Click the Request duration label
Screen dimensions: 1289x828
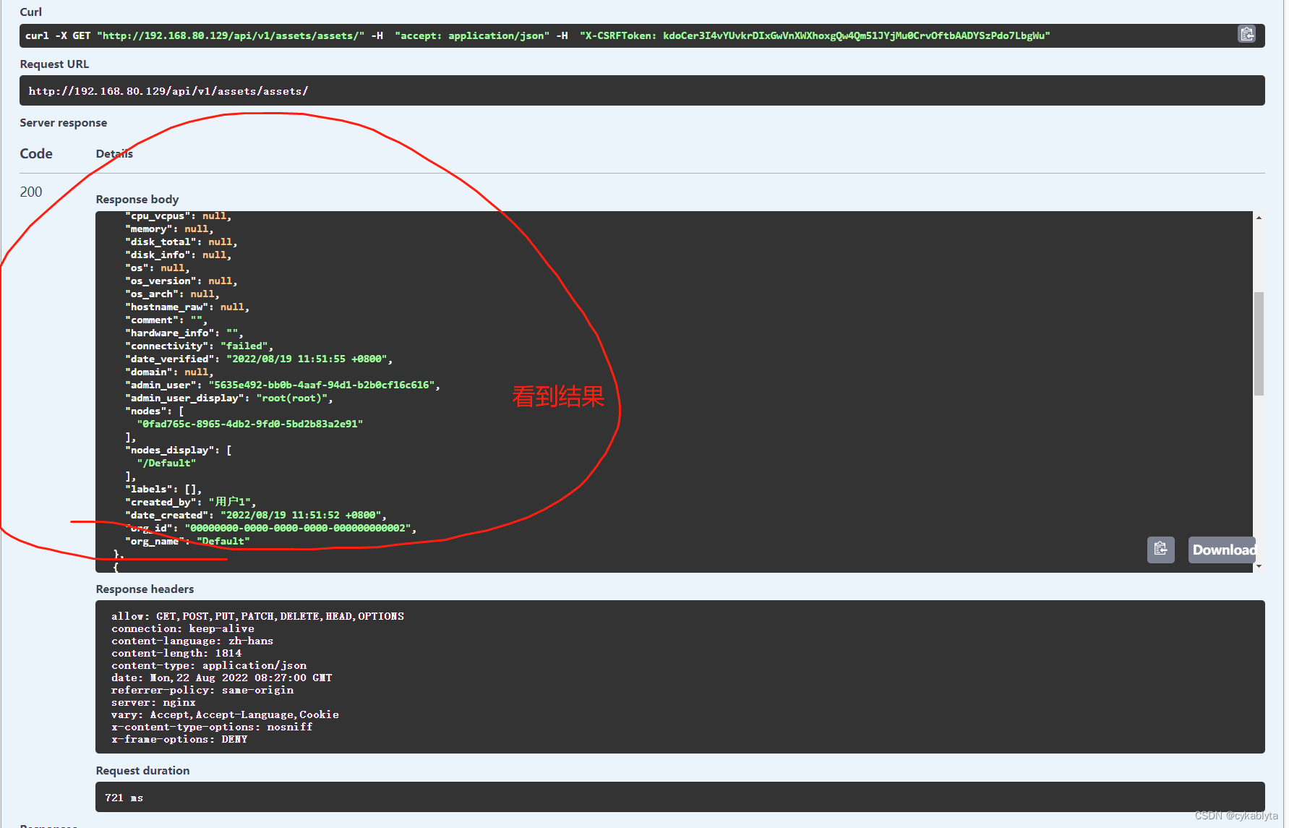click(x=142, y=771)
